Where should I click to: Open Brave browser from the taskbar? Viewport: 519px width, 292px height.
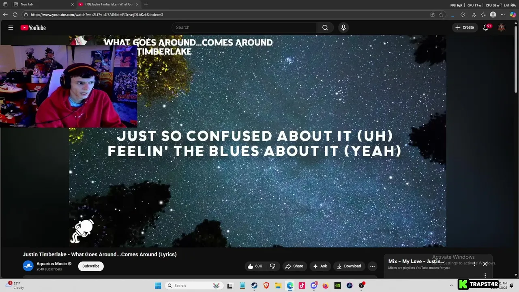pos(266,286)
